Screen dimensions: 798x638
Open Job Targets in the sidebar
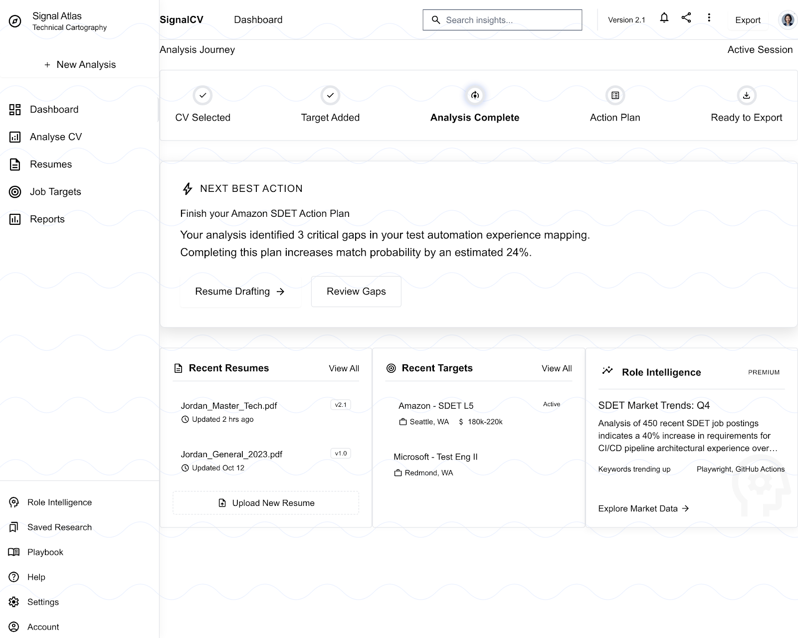coord(79,192)
